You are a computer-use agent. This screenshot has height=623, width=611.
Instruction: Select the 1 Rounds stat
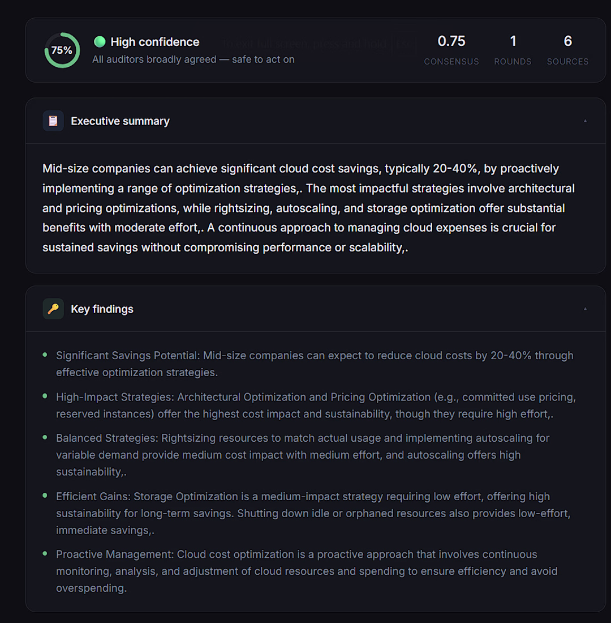point(513,50)
